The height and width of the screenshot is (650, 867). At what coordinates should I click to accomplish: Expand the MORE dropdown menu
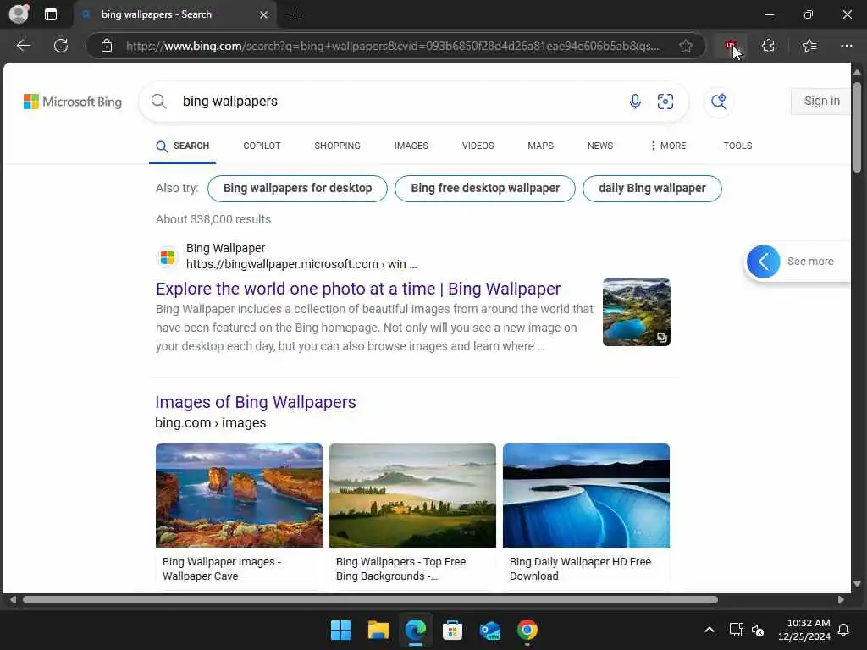668,146
